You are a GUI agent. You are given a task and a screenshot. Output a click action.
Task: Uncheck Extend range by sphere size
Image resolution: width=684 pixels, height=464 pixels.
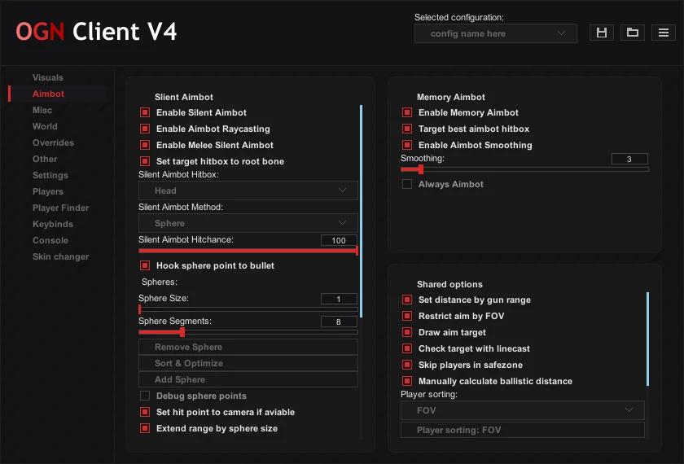click(x=145, y=428)
